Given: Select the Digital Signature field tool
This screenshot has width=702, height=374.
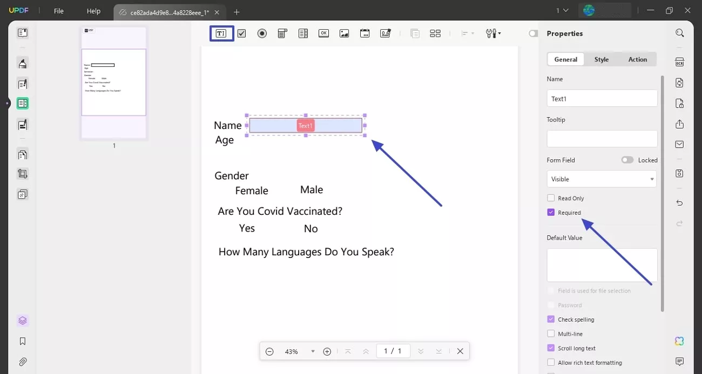Looking at the screenshot, I should click(385, 33).
